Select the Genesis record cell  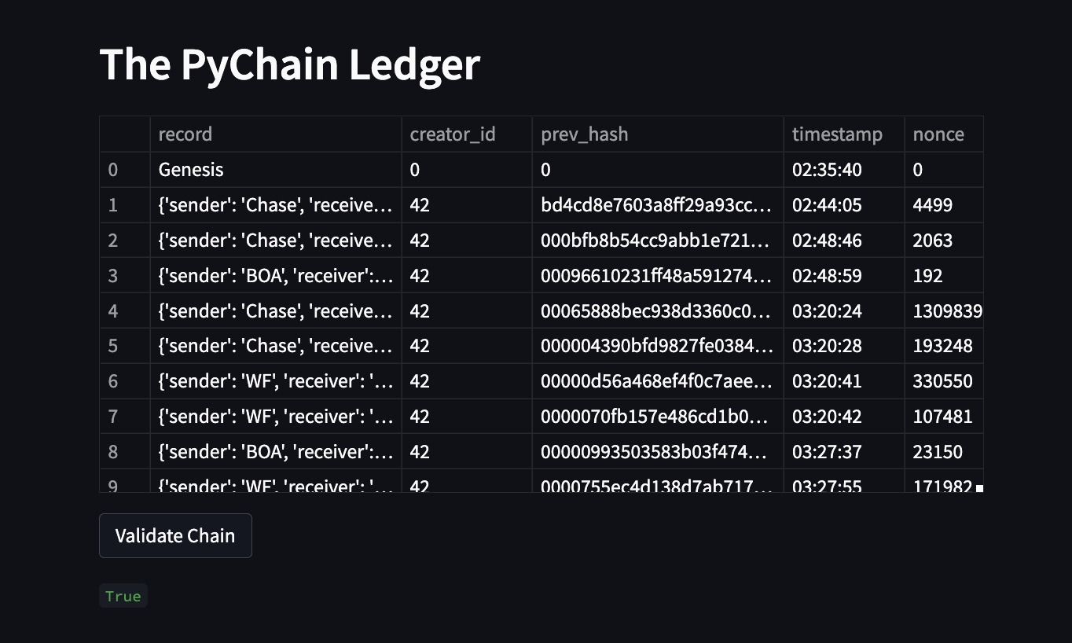coord(190,169)
